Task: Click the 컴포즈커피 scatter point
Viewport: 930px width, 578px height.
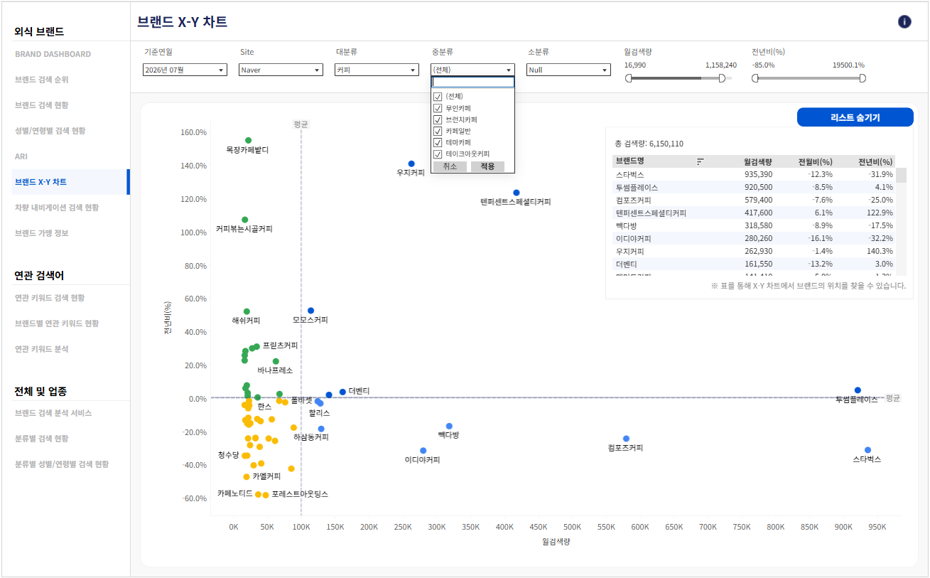Action: click(626, 439)
